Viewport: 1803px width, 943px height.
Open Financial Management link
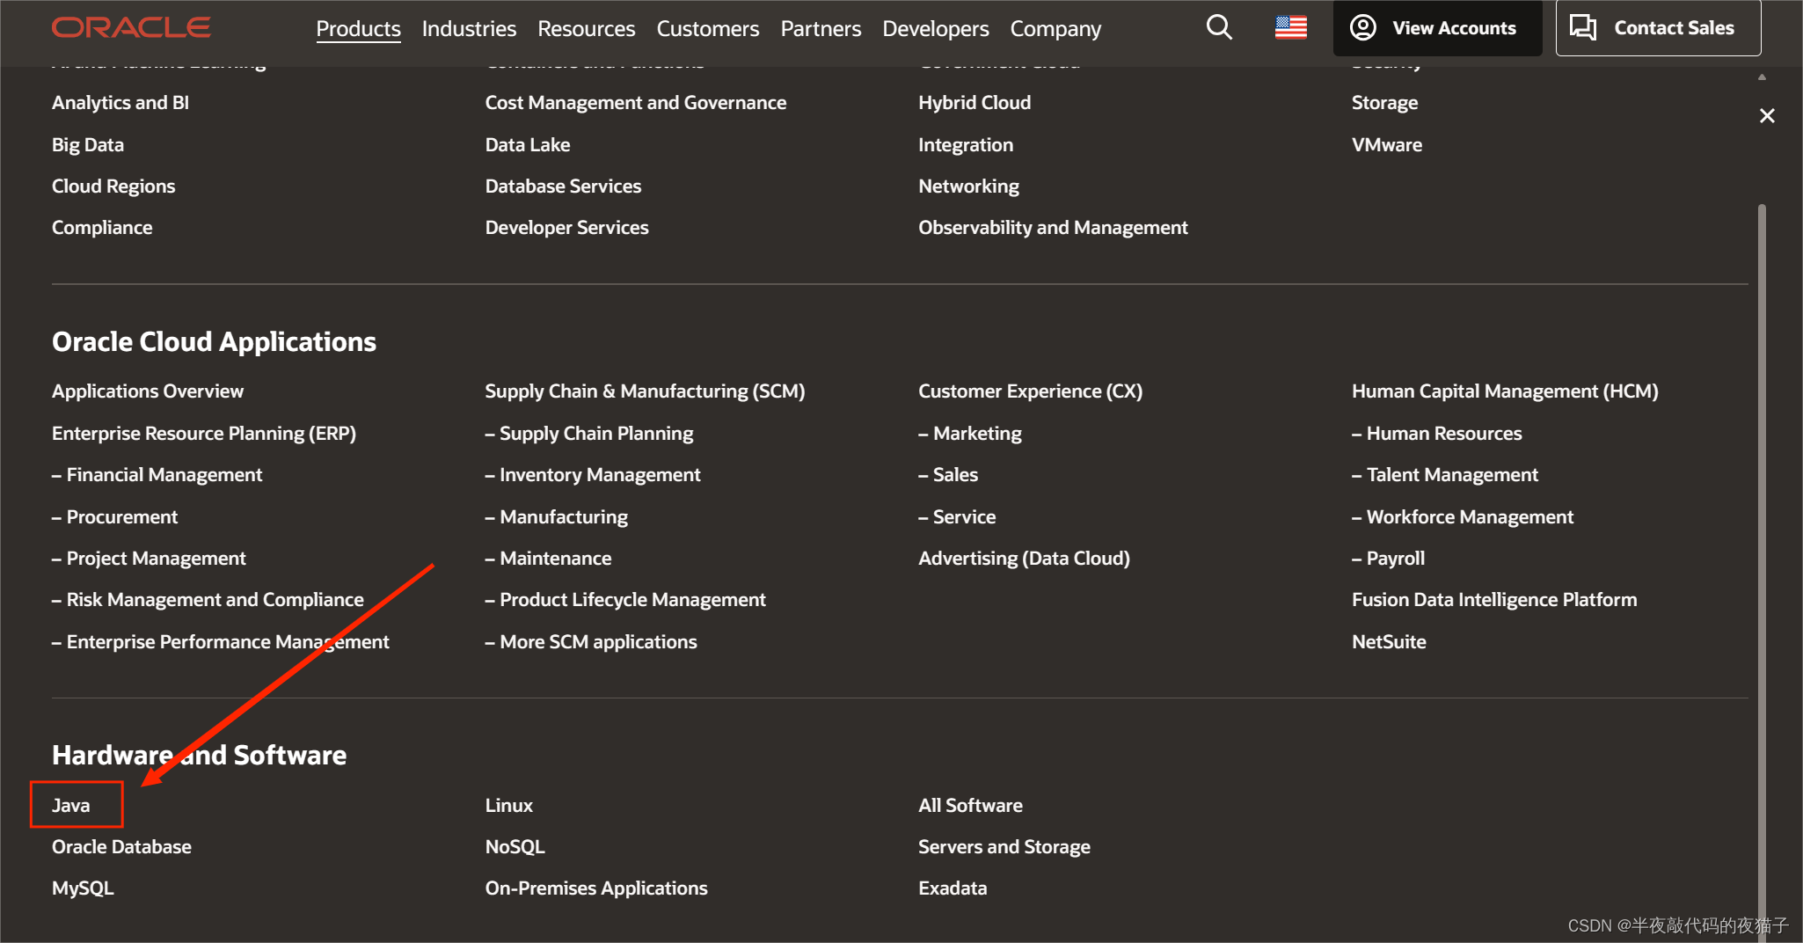tap(157, 474)
